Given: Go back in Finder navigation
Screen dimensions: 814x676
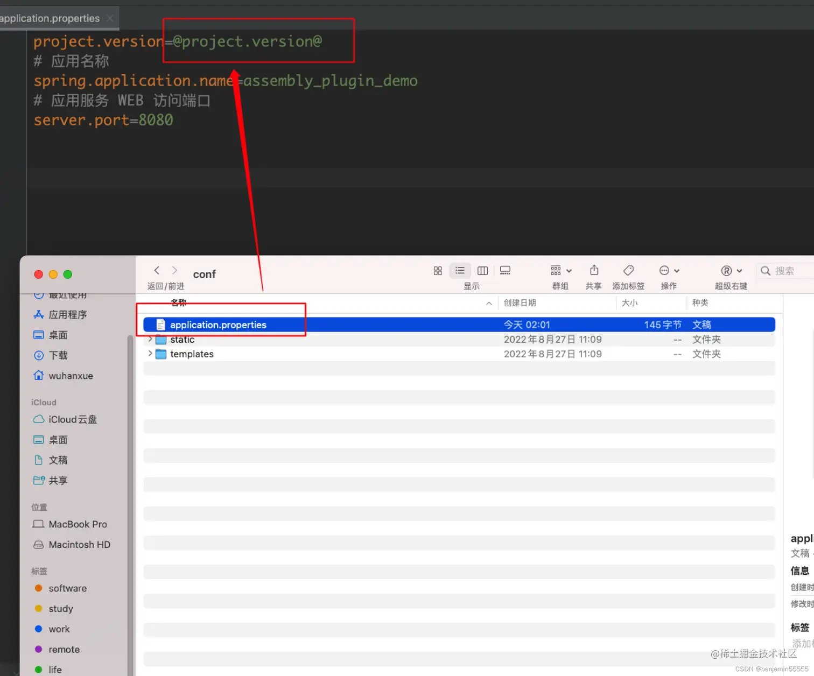Looking at the screenshot, I should pos(157,270).
